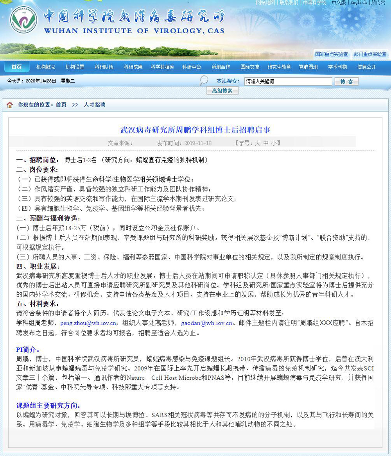Click the peng.zhou@wh.iov.cn email link
The width and height of the screenshot is (391, 456).
(x=88, y=324)
